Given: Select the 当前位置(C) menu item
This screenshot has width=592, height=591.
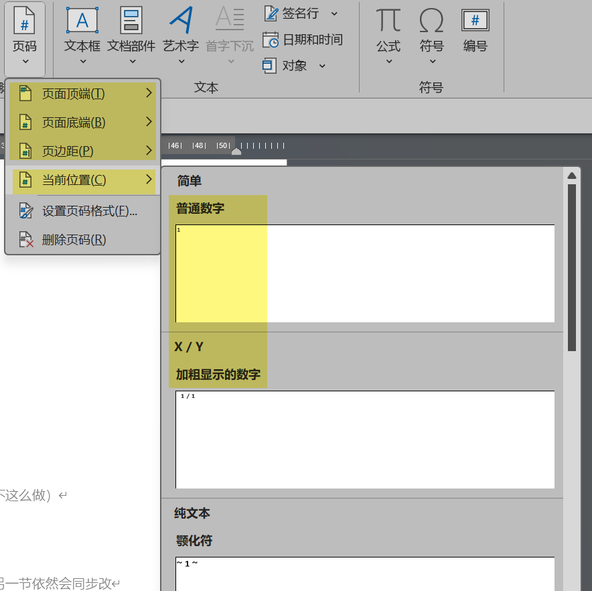Looking at the screenshot, I should coord(84,180).
